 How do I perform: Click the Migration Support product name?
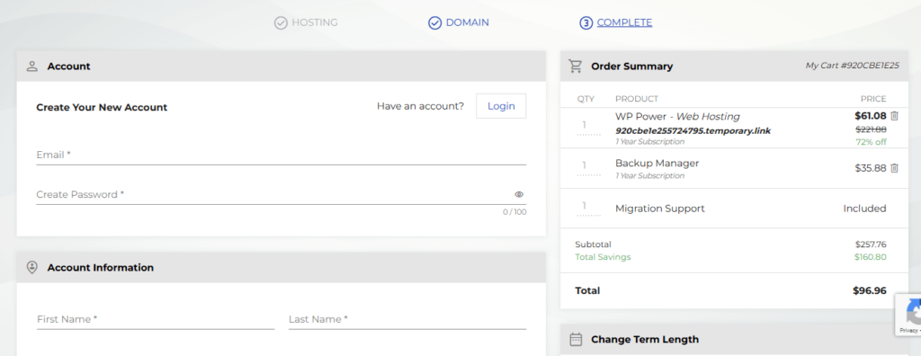660,209
